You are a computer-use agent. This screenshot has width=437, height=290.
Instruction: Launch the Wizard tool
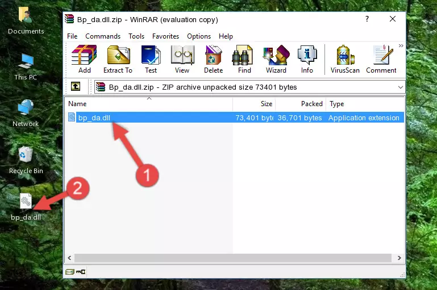276,59
